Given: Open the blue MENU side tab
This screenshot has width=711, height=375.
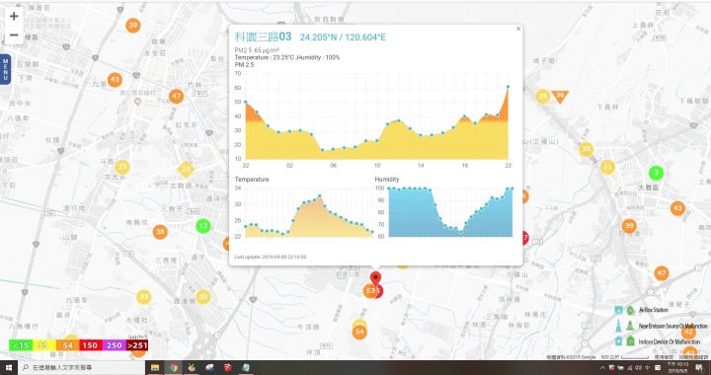Looking at the screenshot, I should tap(5, 69).
